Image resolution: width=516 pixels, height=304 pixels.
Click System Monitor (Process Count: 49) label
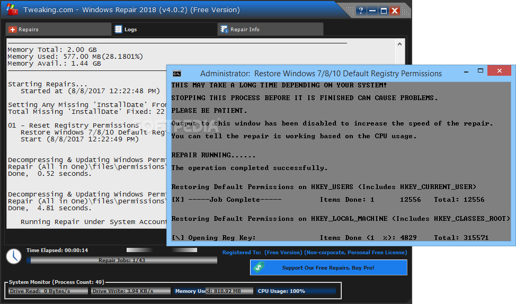click(x=56, y=282)
